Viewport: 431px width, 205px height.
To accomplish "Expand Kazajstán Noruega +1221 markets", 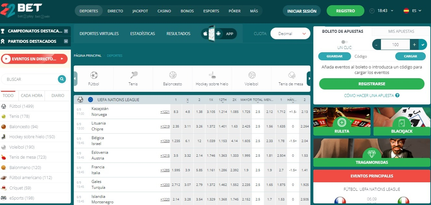I will pos(165,112).
